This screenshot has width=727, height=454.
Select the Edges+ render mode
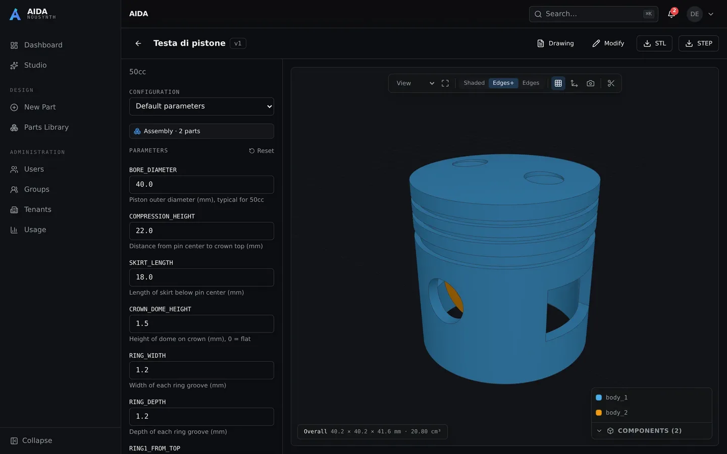pos(503,83)
